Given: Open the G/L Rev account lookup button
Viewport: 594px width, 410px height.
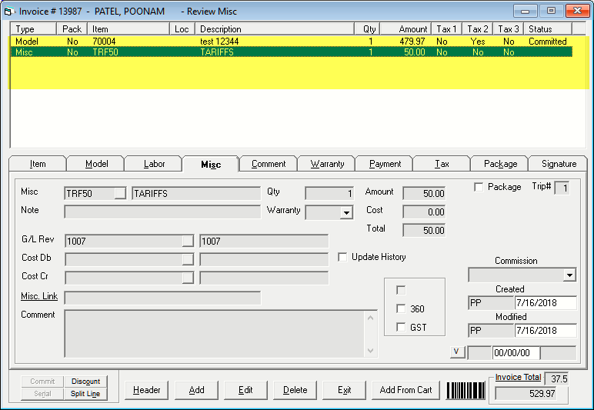Looking at the screenshot, I should [x=188, y=242].
